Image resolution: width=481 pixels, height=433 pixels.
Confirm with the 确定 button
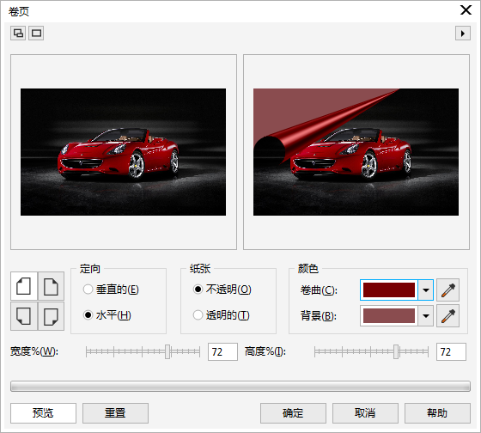[293, 413]
